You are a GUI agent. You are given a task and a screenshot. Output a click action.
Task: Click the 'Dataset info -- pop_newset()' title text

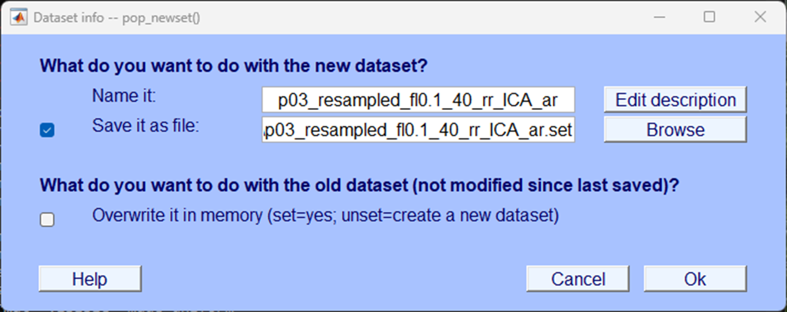[117, 18]
